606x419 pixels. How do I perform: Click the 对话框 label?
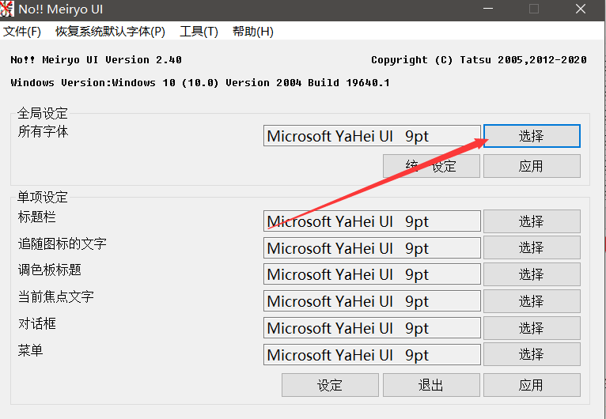(x=36, y=323)
